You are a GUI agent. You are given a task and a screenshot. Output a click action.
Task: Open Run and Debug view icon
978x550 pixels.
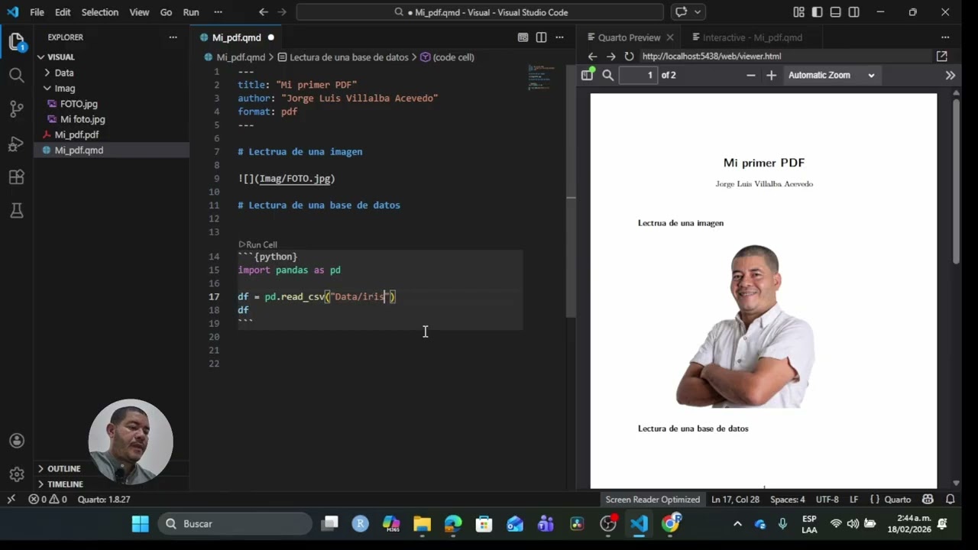coord(16,144)
